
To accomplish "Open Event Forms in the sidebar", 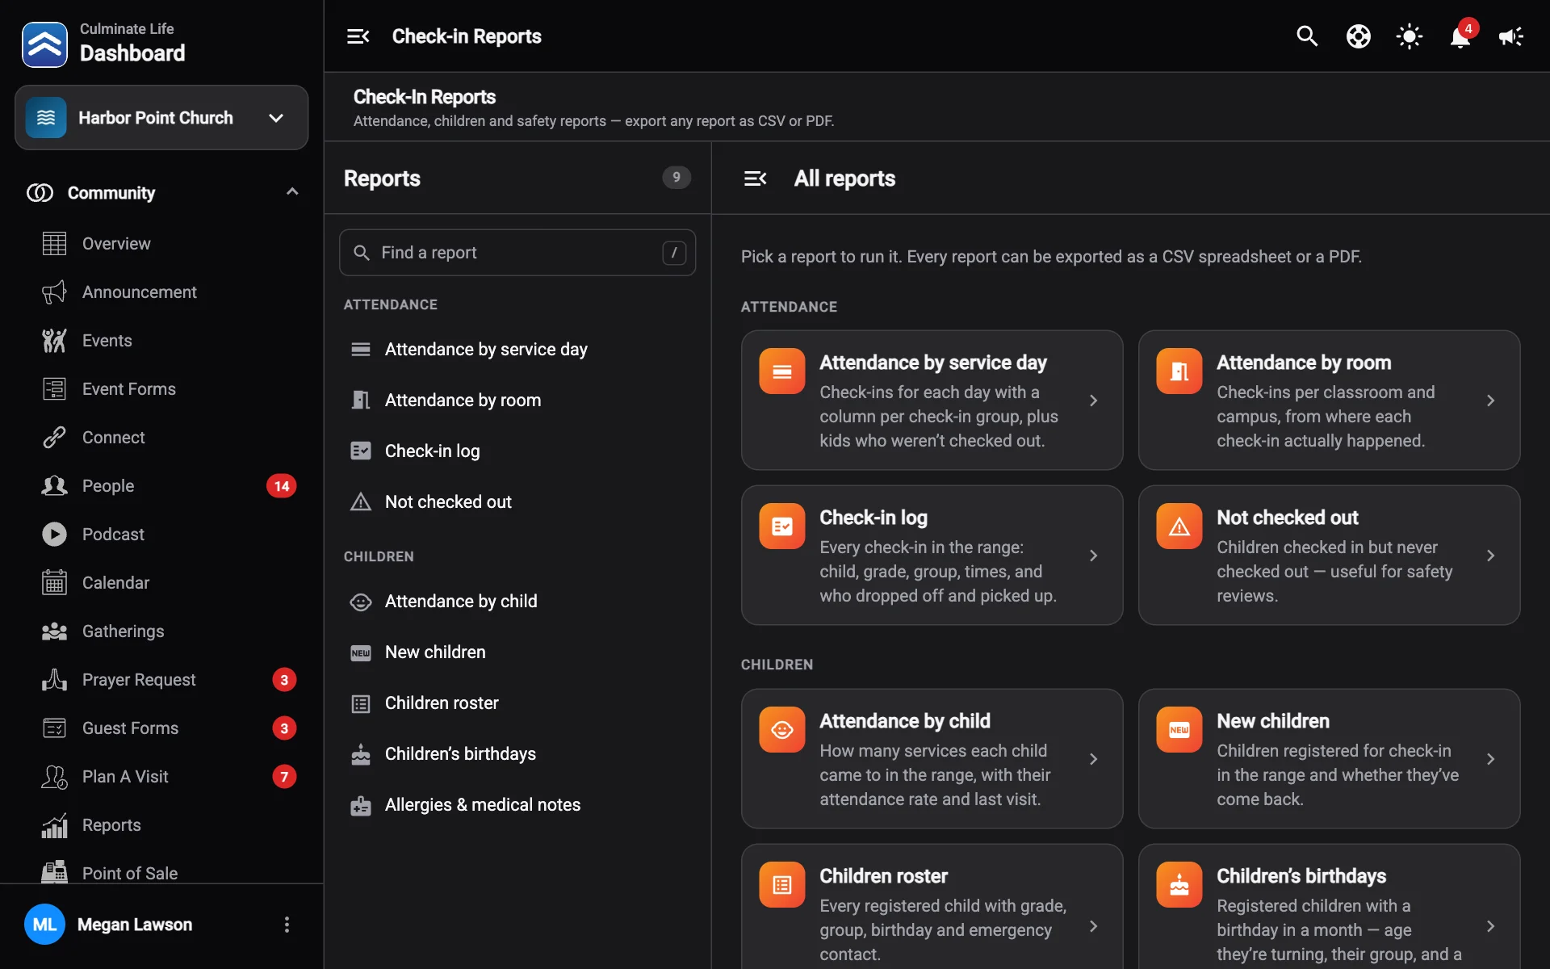I will [161, 389].
